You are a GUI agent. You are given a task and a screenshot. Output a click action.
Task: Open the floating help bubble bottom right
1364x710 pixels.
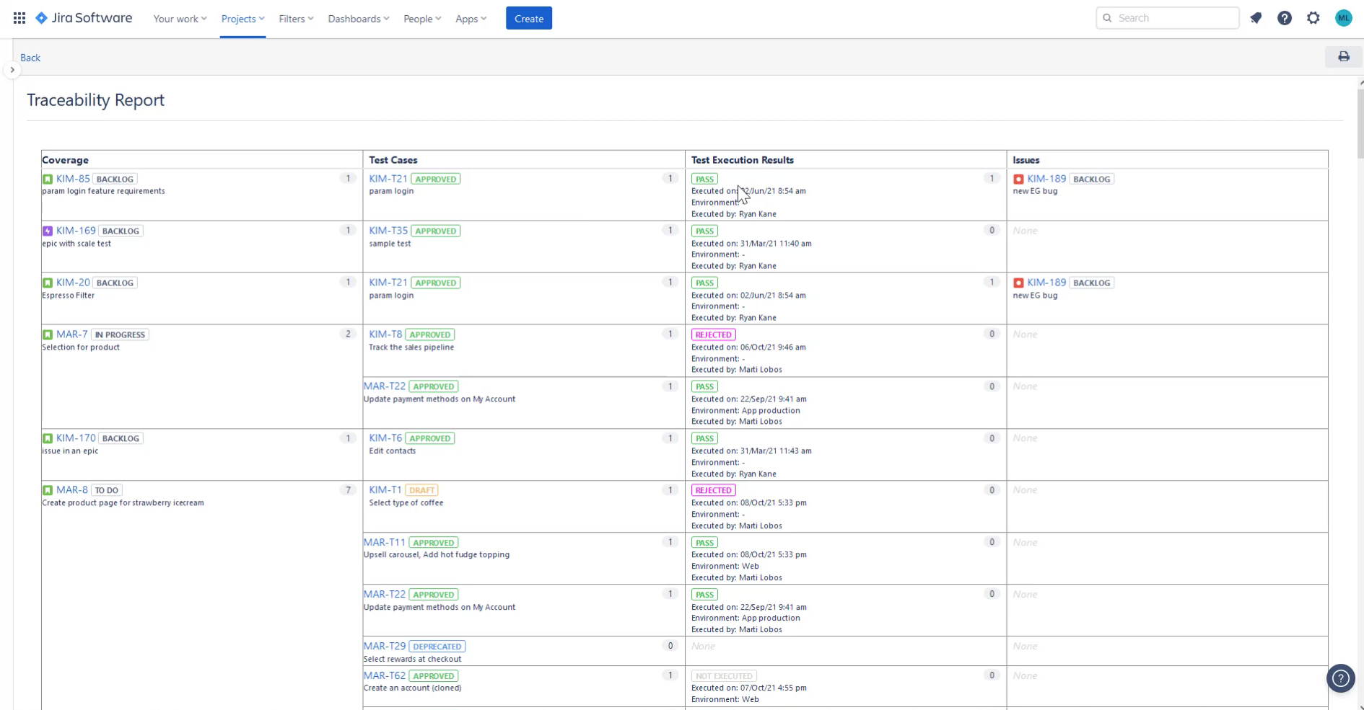click(1340, 678)
